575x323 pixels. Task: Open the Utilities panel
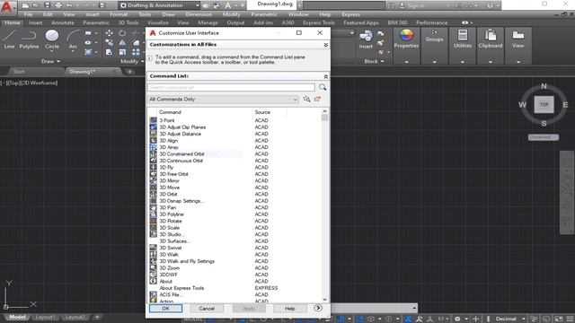pos(463,39)
